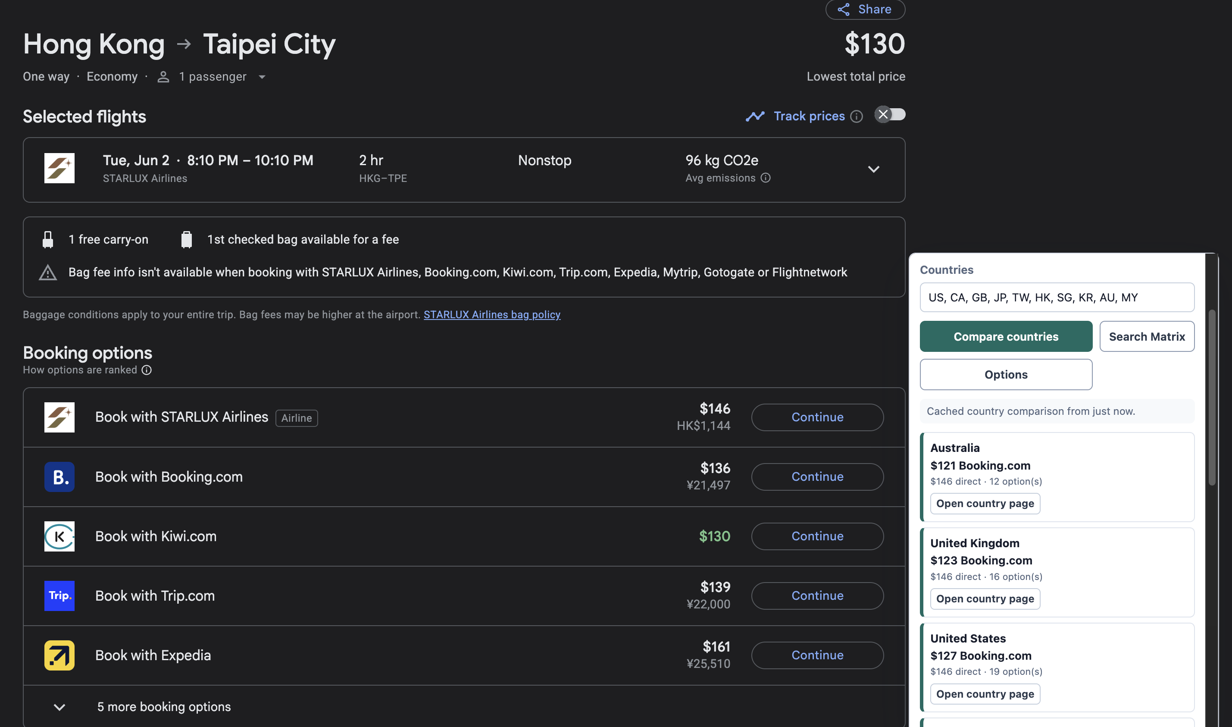Expand 5 more booking options
This screenshot has height=727, width=1232.
pos(464,706)
